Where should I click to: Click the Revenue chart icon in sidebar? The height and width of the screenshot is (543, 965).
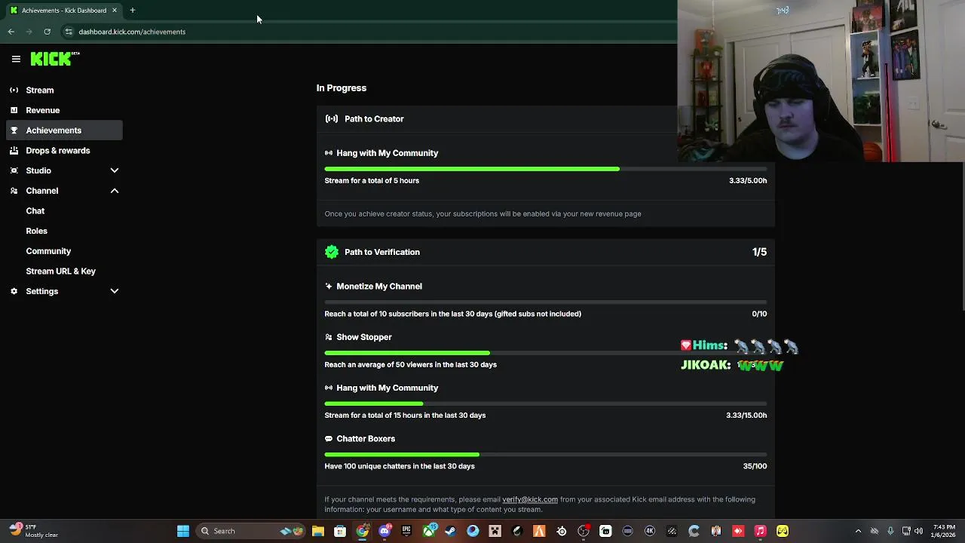(14, 110)
